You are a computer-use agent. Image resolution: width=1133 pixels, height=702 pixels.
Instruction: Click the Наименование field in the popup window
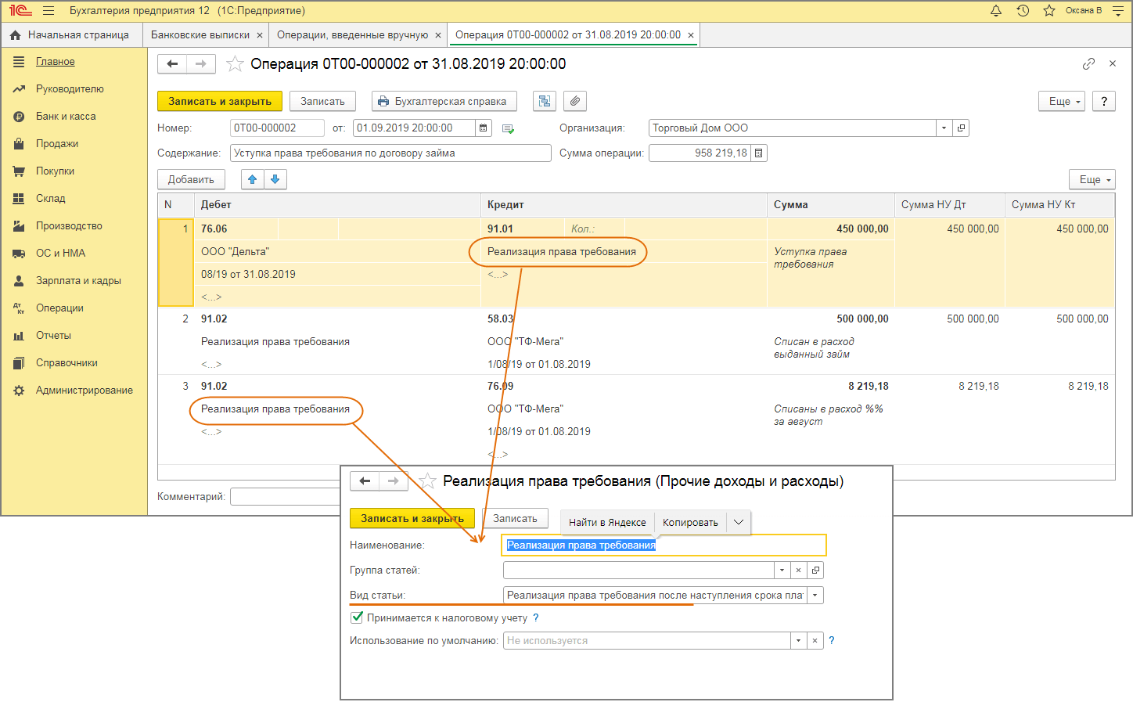pyautogui.click(x=664, y=545)
